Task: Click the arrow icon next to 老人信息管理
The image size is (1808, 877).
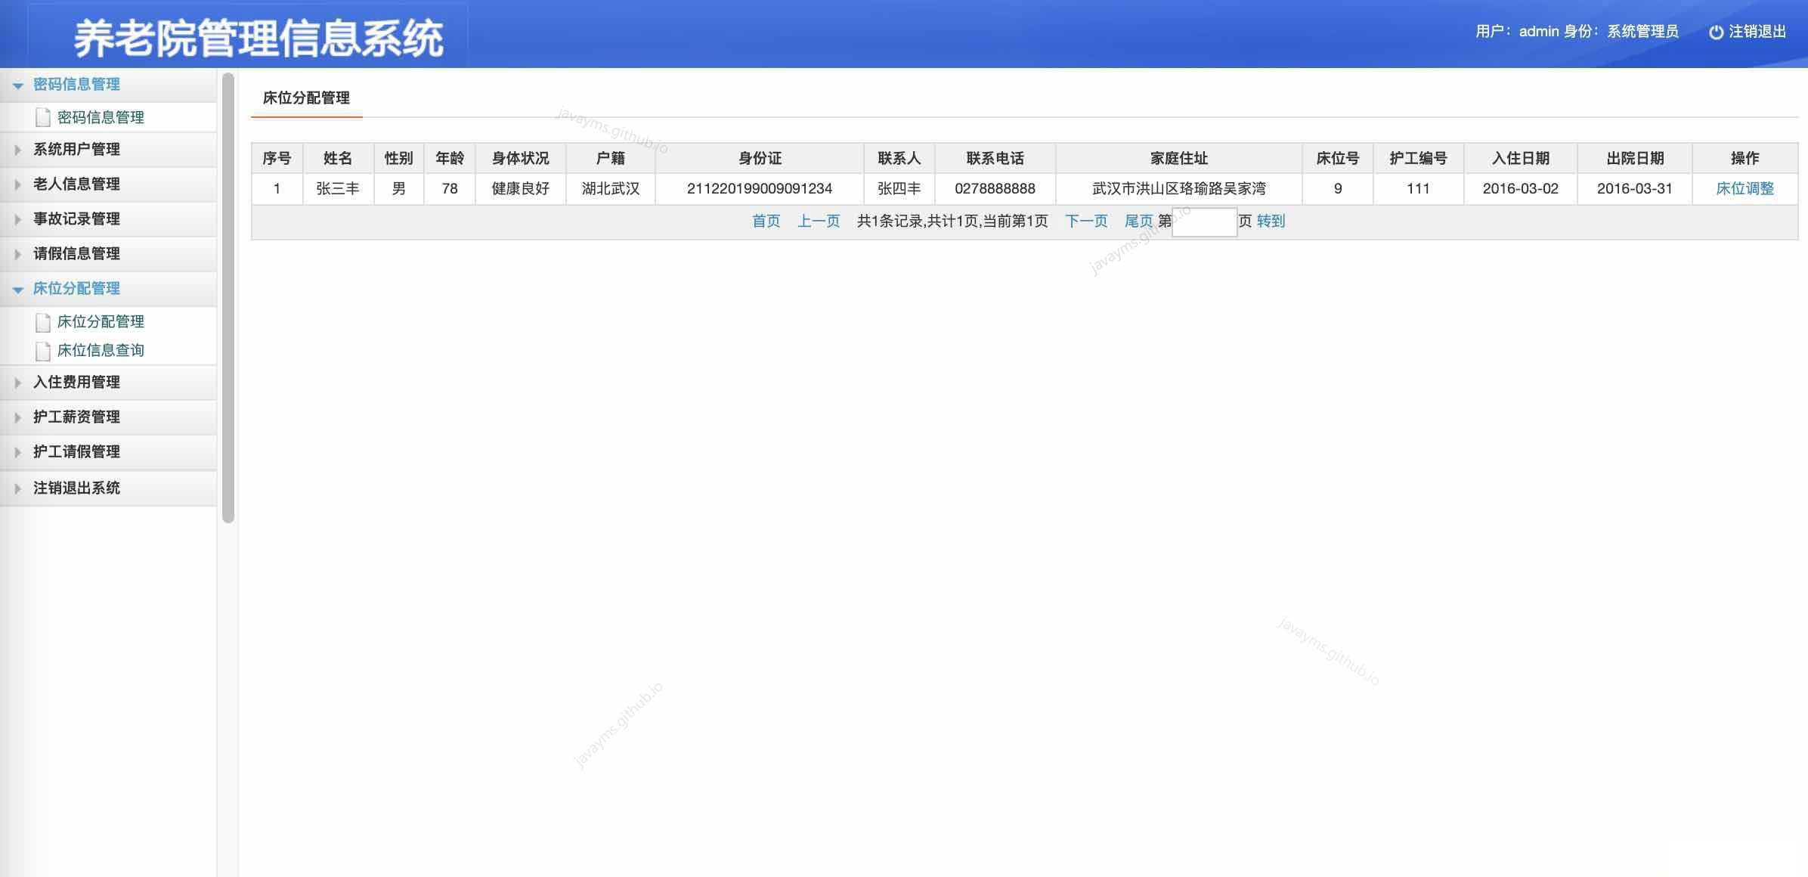Action: click(17, 184)
